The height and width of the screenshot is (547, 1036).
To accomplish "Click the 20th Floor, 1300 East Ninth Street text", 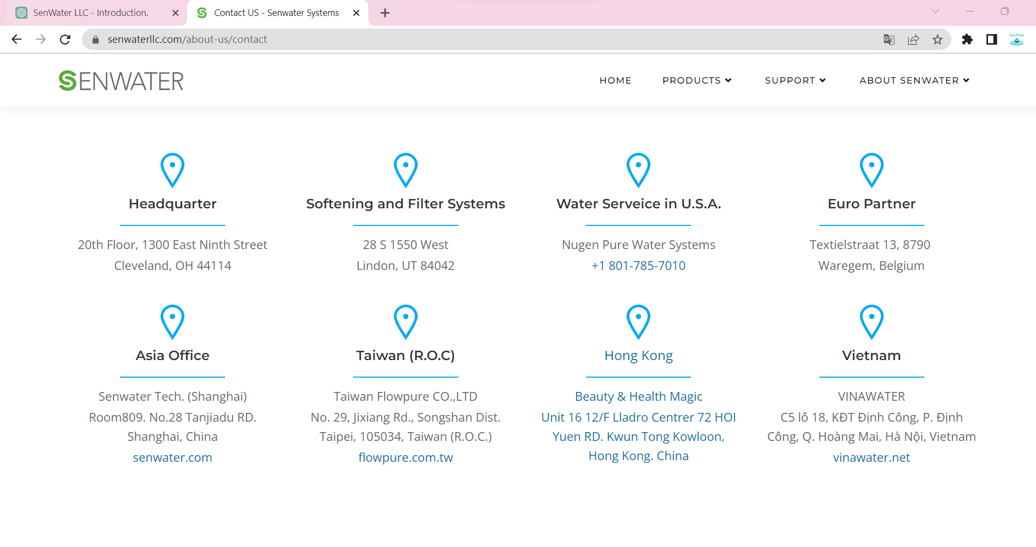I will 173,245.
